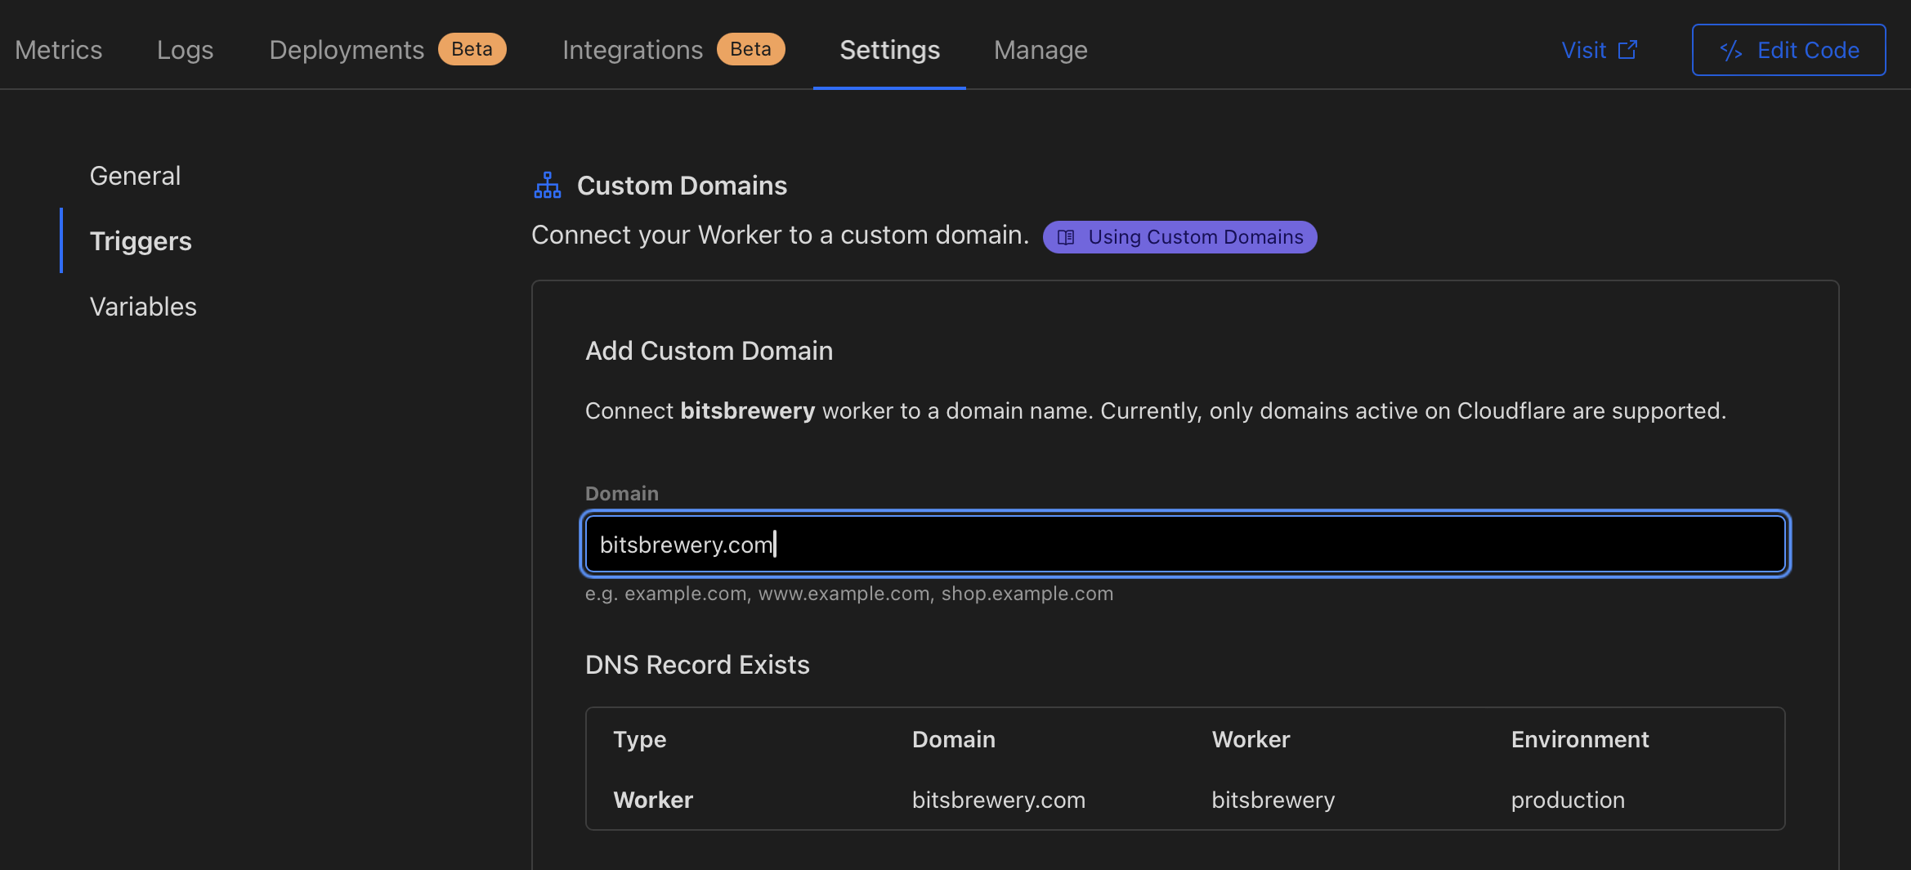This screenshot has width=1911, height=870.
Task: Click the Type column header
Action: click(640, 739)
